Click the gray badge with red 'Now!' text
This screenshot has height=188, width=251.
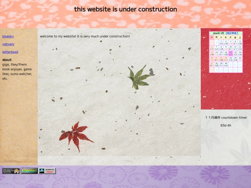(47, 171)
